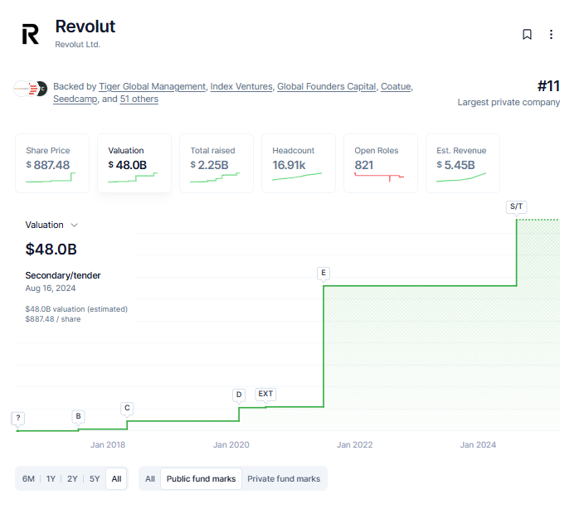Set chart range to 5Y
Viewport: 584px width, 514px height.
(95, 478)
